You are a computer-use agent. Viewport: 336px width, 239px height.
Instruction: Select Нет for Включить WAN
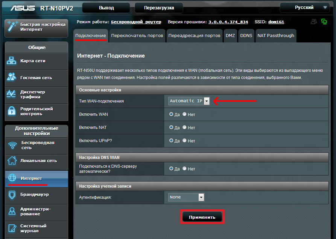coord(184,114)
